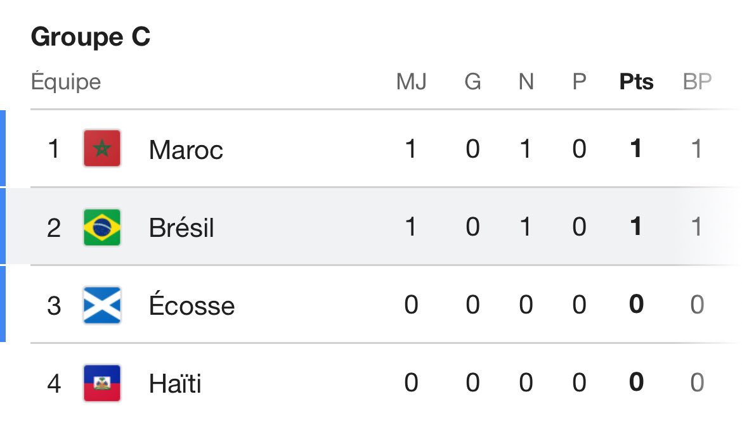The height and width of the screenshot is (444, 742).
Task: Click the Brazil flag icon
Action: coord(102,227)
